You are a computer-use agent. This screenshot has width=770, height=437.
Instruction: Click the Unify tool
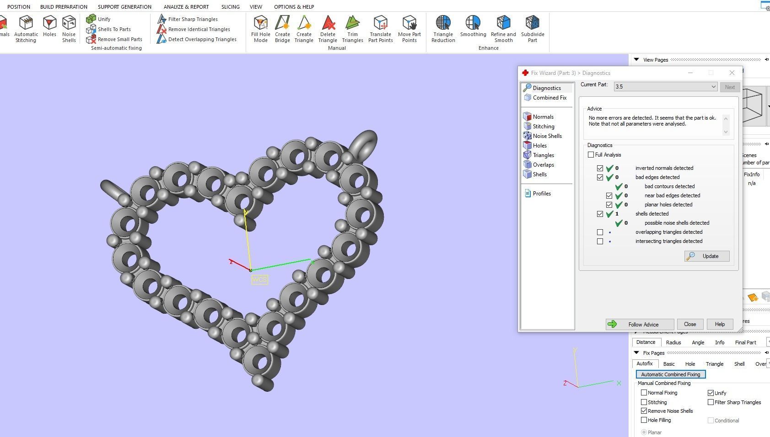pyautogui.click(x=98, y=19)
